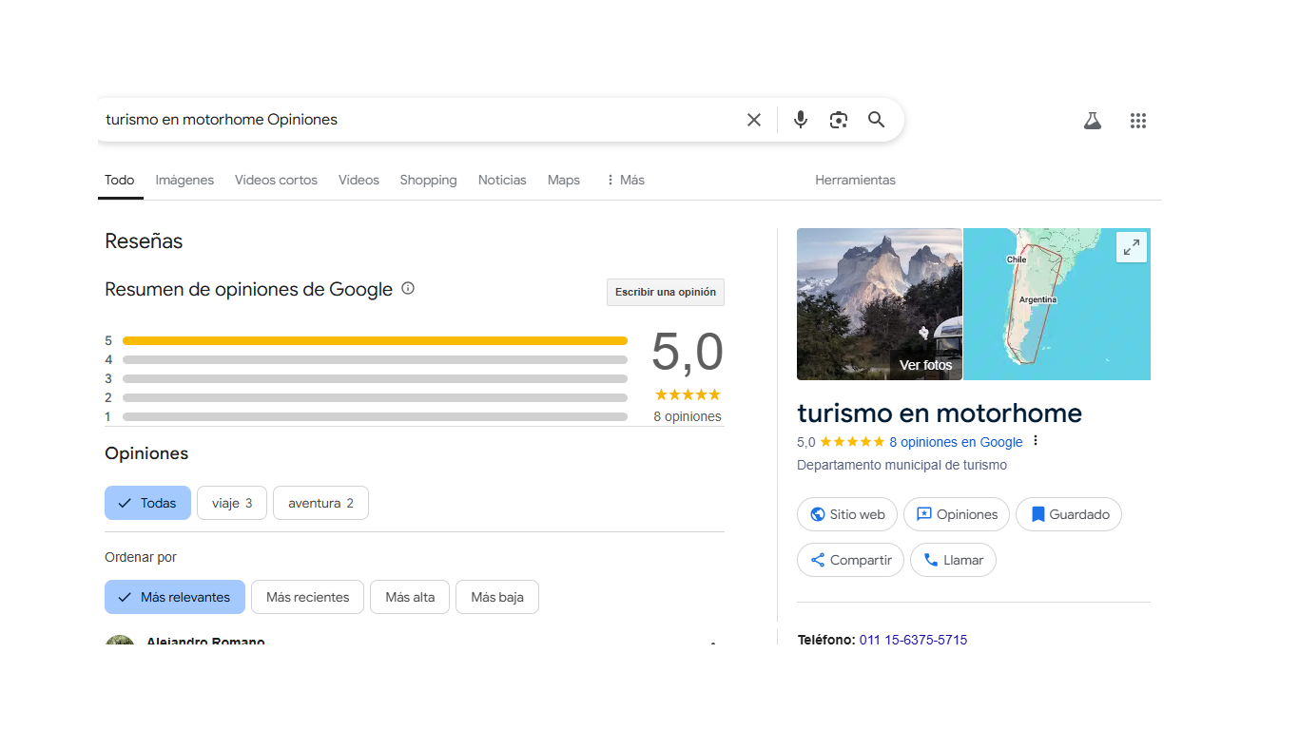Clear the search box text
Screen dimensions: 1299x730
[x=753, y=120]
